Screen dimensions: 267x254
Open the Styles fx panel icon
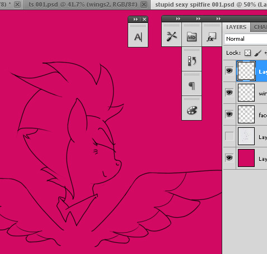click(212, 37)
